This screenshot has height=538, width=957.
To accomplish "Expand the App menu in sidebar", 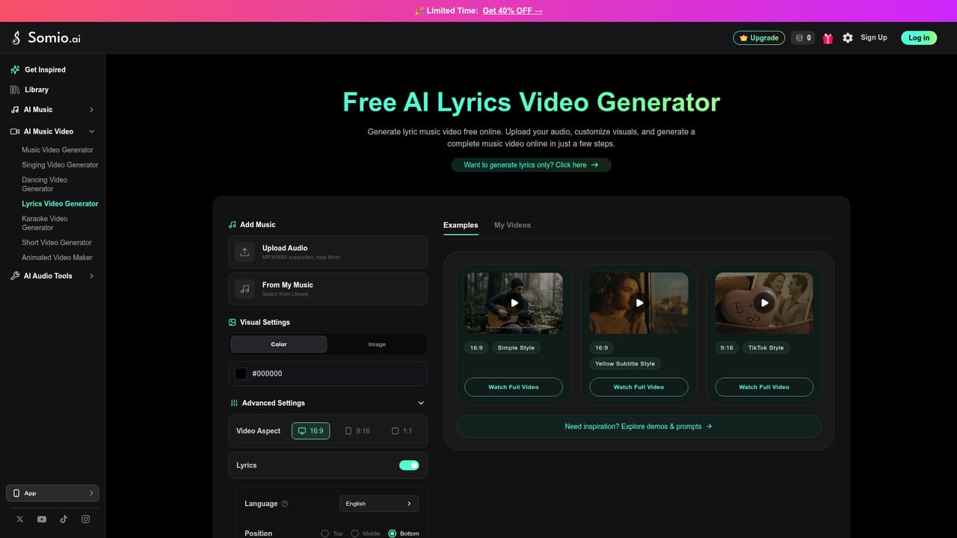I will tap(52, 493).
